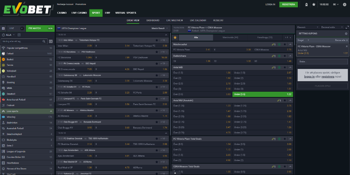350x175 pixels.
Task: Collapse the Antal Mål section
Action: click(290, 67)
